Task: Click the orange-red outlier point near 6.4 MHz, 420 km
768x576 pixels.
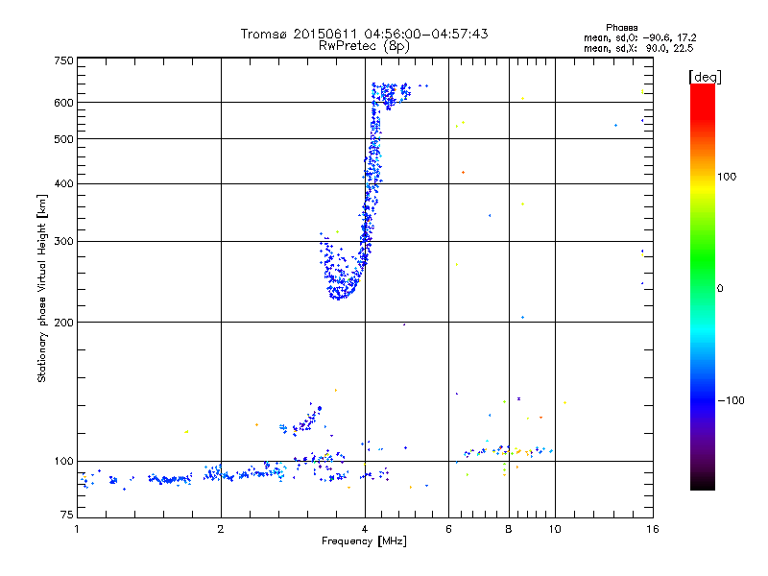Action: pos(463,173)
